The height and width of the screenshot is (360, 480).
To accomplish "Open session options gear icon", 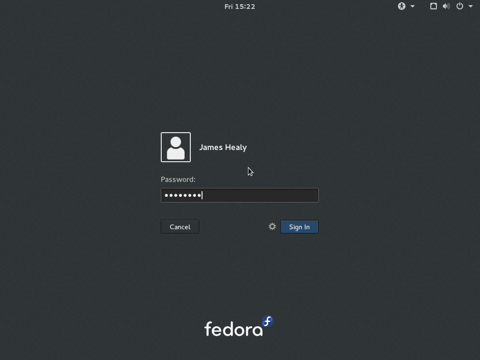I will tap(272, 226).
